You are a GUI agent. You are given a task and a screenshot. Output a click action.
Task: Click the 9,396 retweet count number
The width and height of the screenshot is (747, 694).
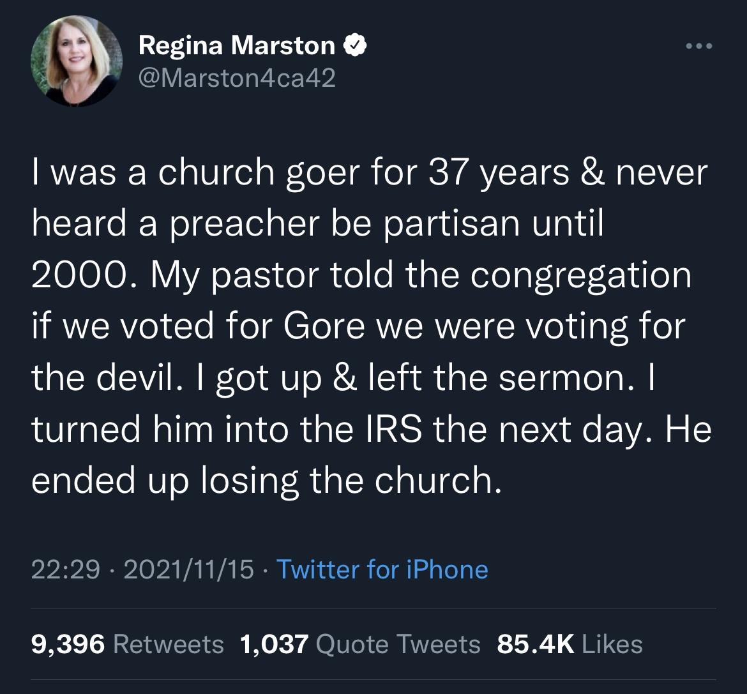[x=68, y=644]
